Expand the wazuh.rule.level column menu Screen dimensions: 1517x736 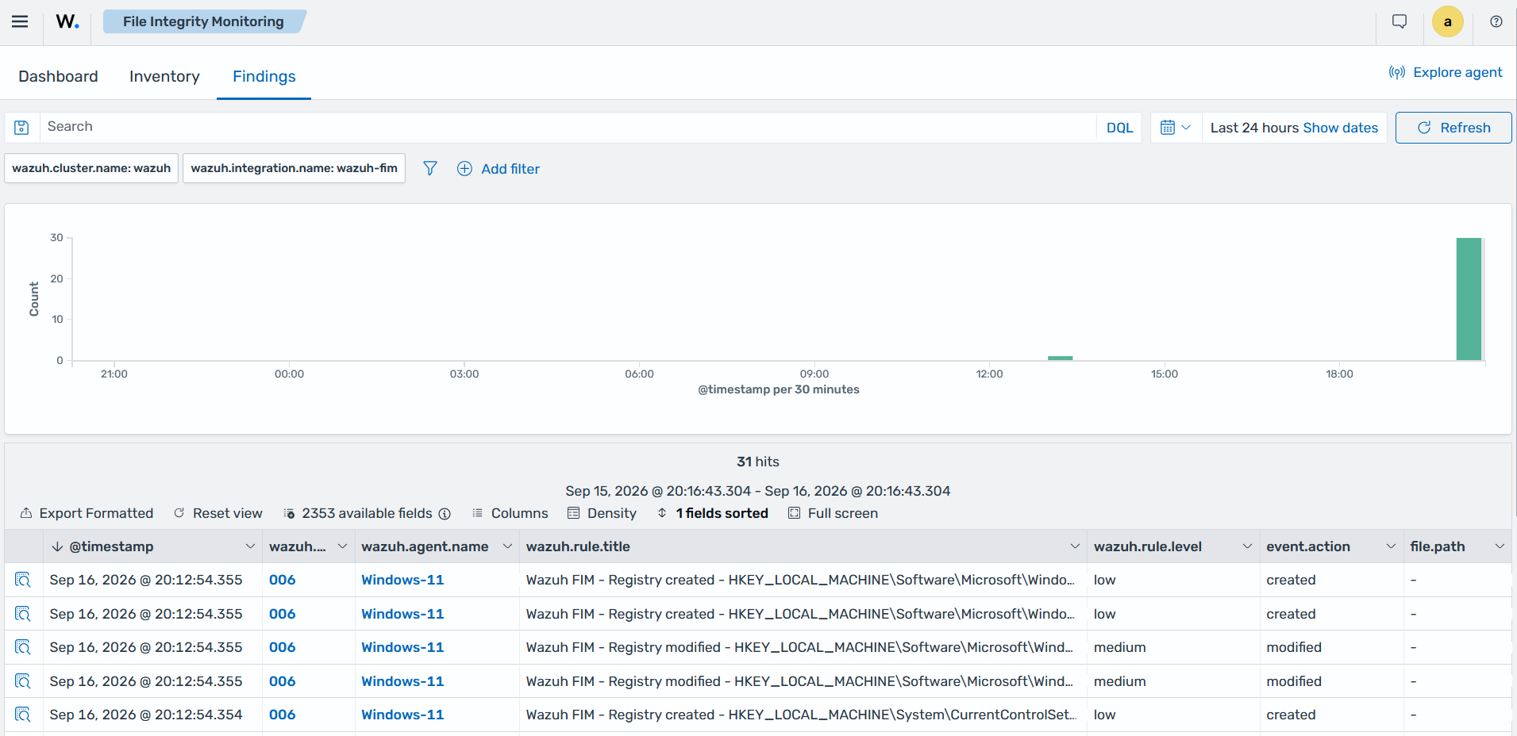coord(1247,546)
